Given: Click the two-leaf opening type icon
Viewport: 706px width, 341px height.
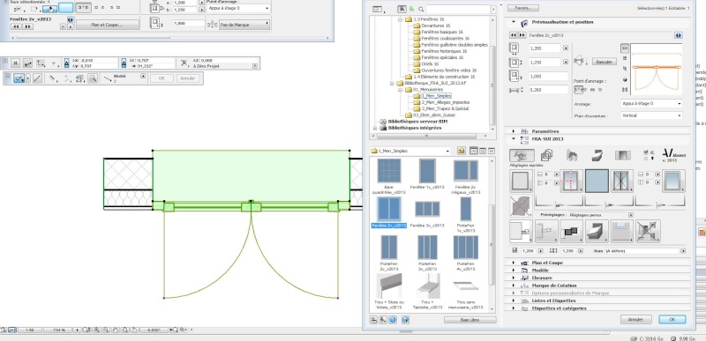Looking at the screenshot, I should tap(622, 181).
